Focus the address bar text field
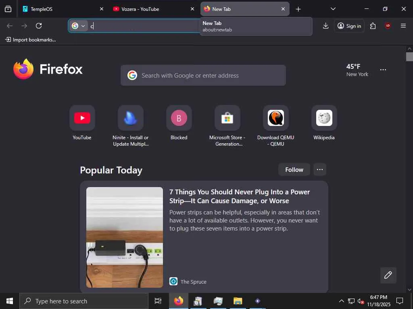Viewport: 413px width, 309px height. click(145, 26)
